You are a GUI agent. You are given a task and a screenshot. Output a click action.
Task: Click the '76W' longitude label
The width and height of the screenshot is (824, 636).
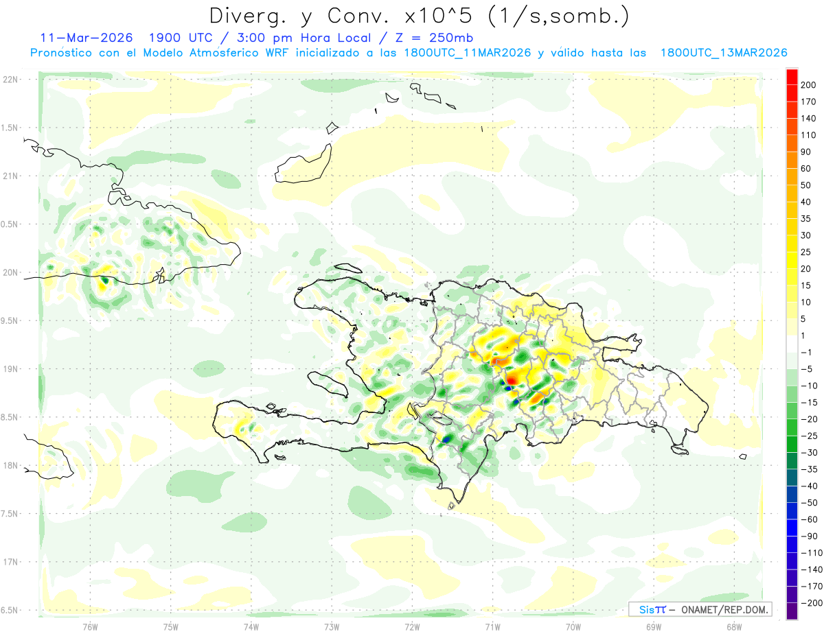point(90,626)
